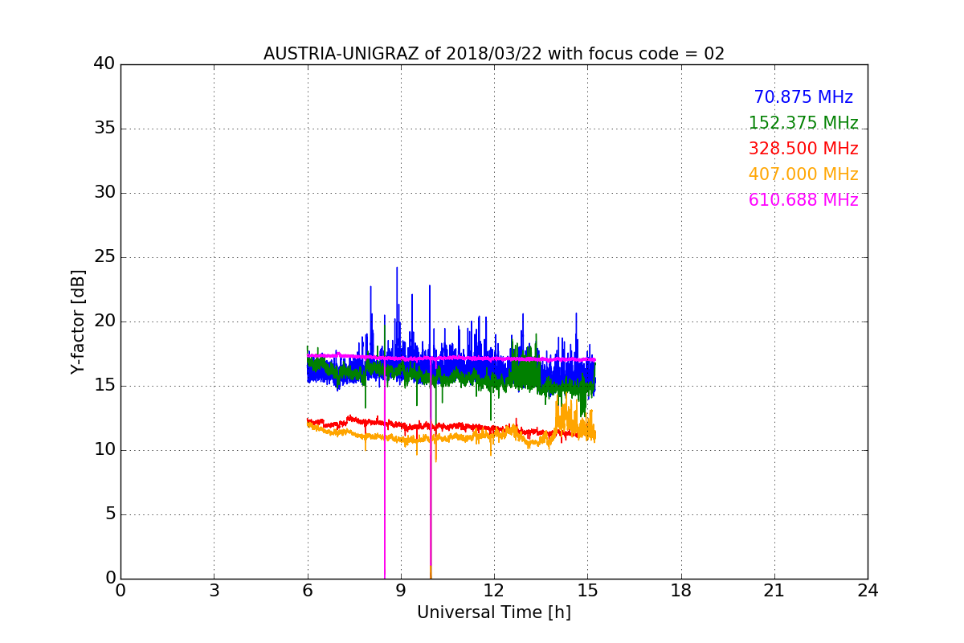The width and height of the screenshot is (964, 643).
Task: Click the y-axis tick label 25
Action: 104,257
